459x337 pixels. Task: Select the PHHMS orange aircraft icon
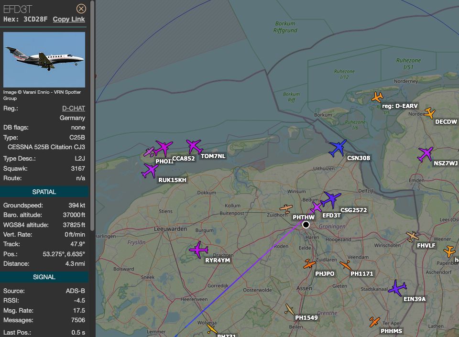click(x=374, y=322)
